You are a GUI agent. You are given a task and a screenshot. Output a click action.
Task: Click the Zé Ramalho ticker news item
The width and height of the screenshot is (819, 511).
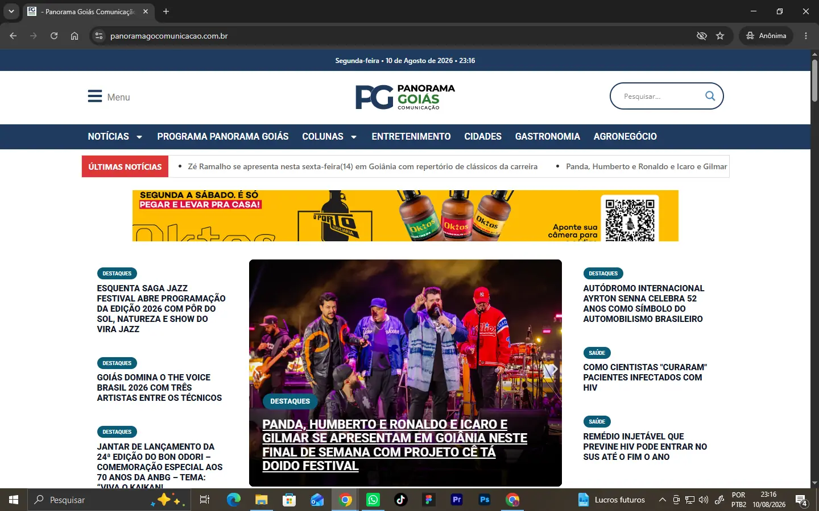pos(362,166)
